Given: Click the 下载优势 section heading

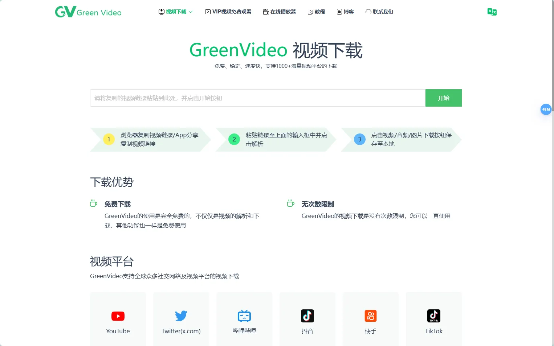Looking at the screenshot, I should [x=112, y=182].
